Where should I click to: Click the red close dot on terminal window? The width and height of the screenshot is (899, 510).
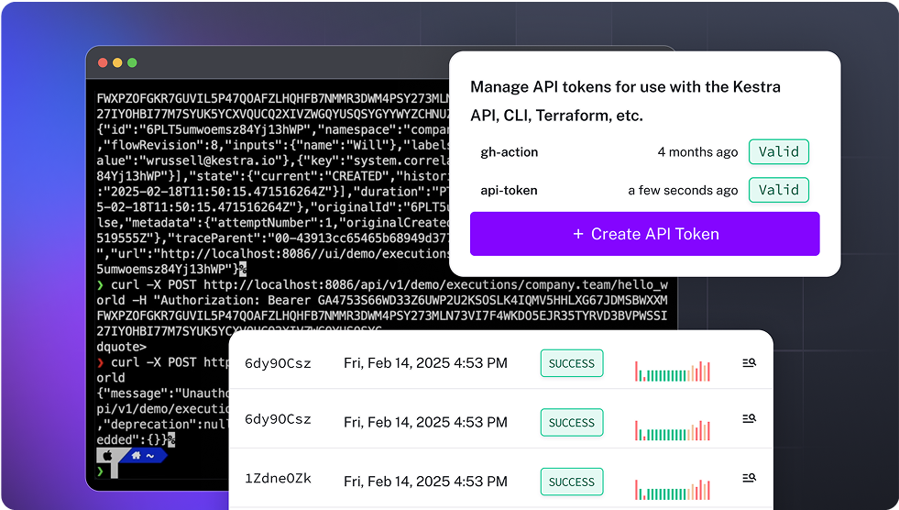(x=102, y=62)
